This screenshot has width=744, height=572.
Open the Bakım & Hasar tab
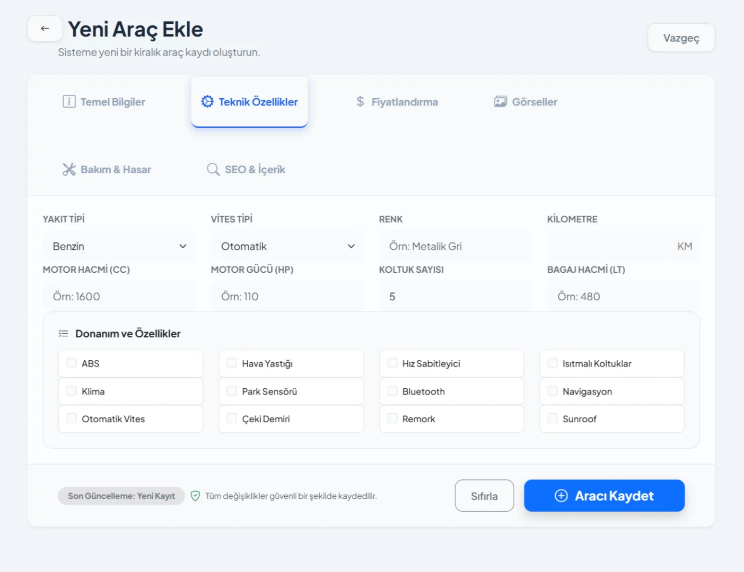pyautogui.click(x=107, y=169)
